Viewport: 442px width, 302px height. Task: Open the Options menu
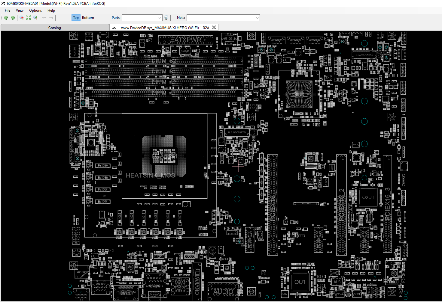[x=35, y=10]
